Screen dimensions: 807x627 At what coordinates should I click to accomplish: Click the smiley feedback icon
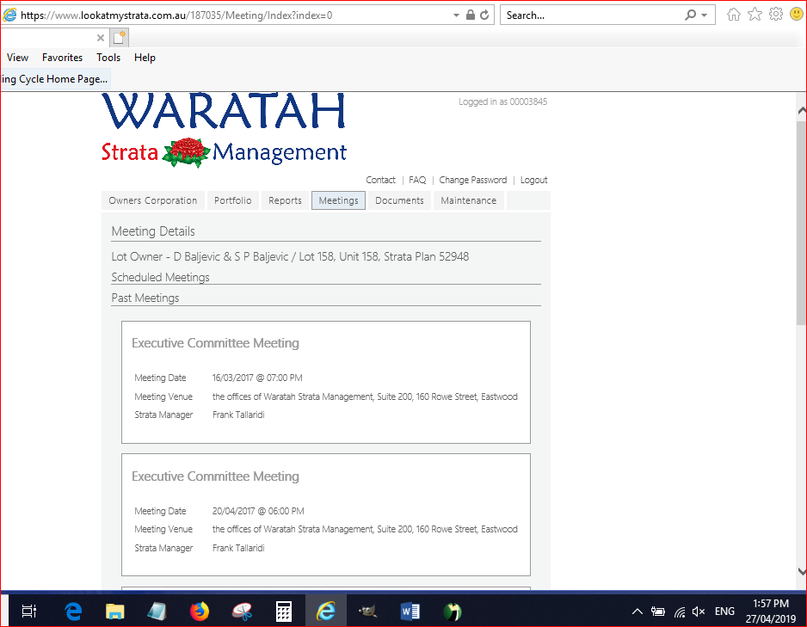(x=797, y=15)
